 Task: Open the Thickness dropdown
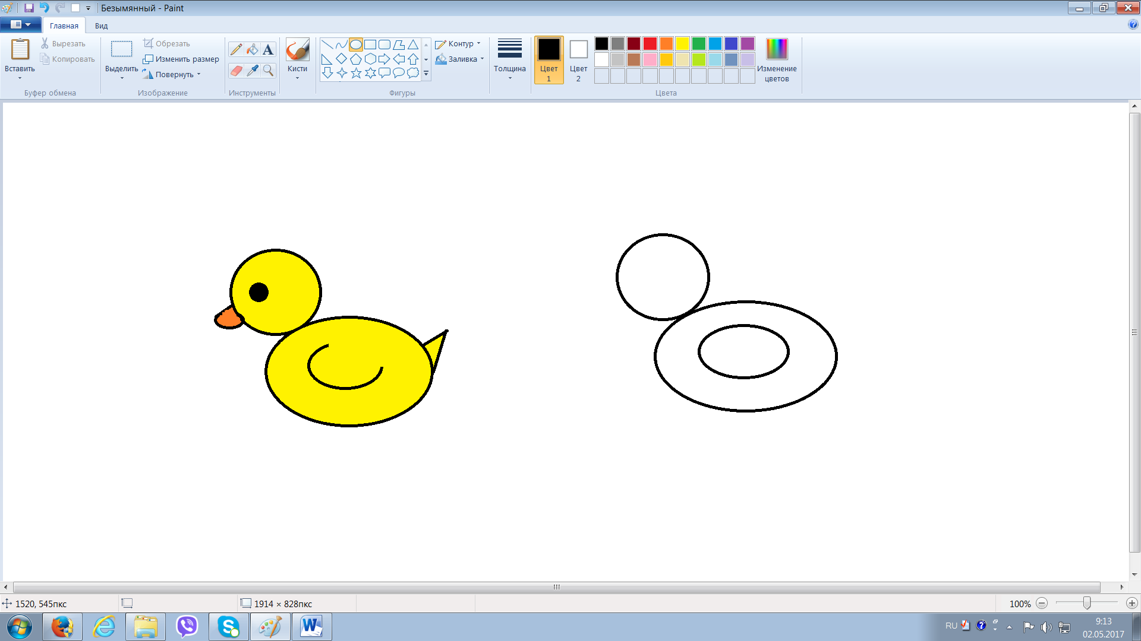pos(509,58)
